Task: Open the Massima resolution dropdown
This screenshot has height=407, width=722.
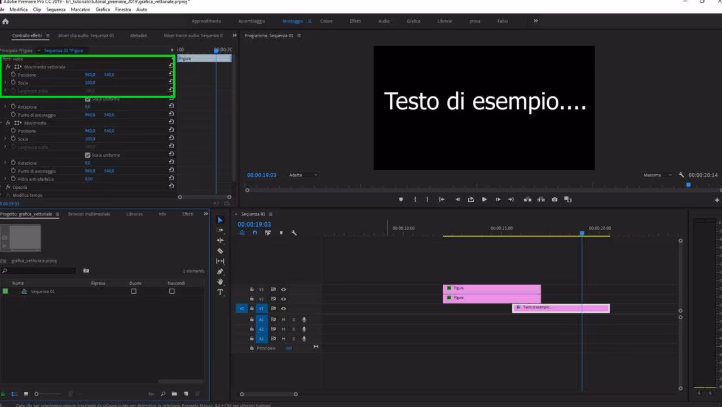Action: (x=657, y=175)
